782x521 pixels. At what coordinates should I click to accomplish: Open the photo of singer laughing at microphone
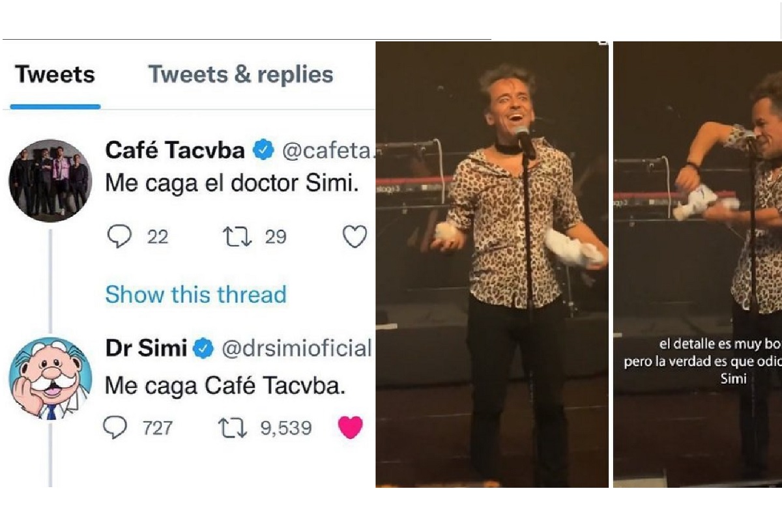click(x=492, y=264)
